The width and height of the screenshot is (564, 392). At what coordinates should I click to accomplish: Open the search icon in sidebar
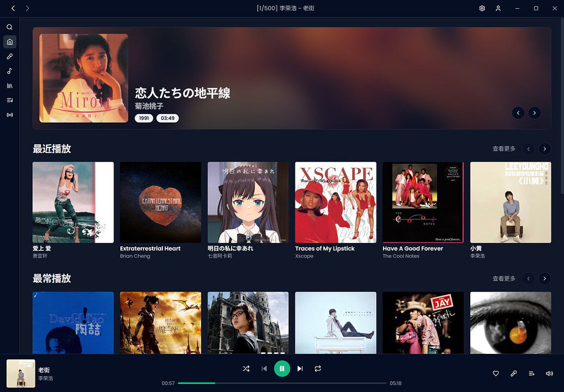click(10, 27)
